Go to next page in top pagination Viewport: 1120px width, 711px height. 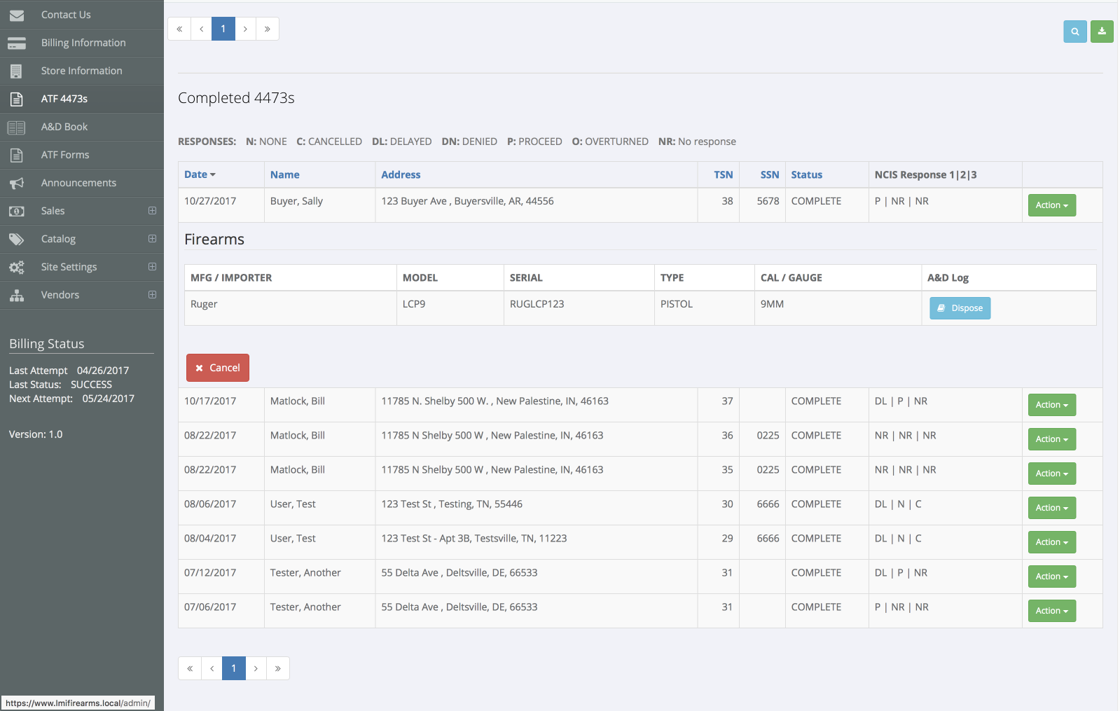[245, 29]
